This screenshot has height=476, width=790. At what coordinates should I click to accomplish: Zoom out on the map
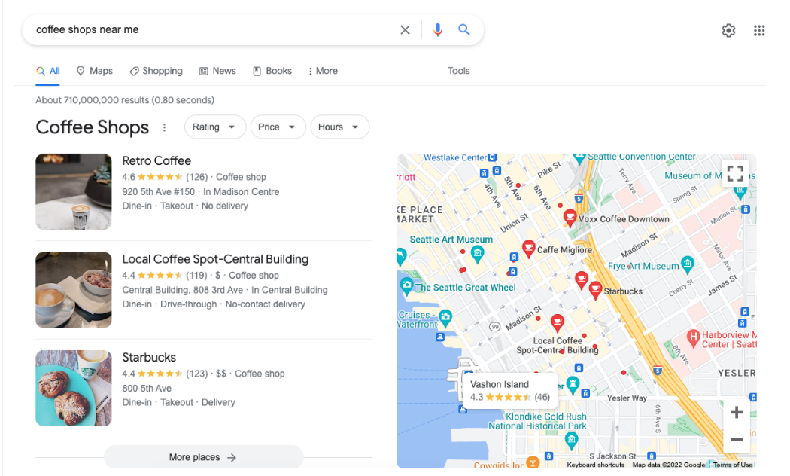[x=736, y=439]
